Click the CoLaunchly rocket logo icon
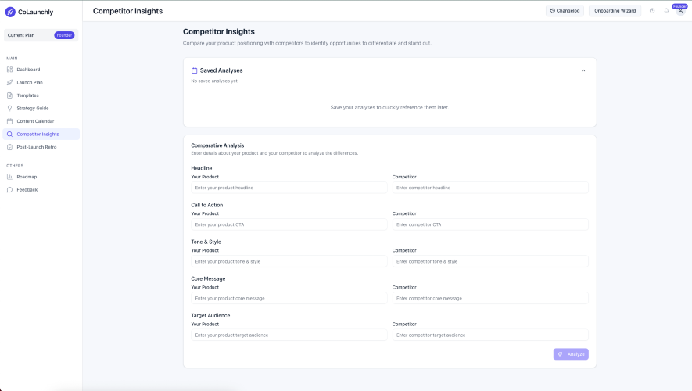Screen dimensions: 692x391 [10, 12]
